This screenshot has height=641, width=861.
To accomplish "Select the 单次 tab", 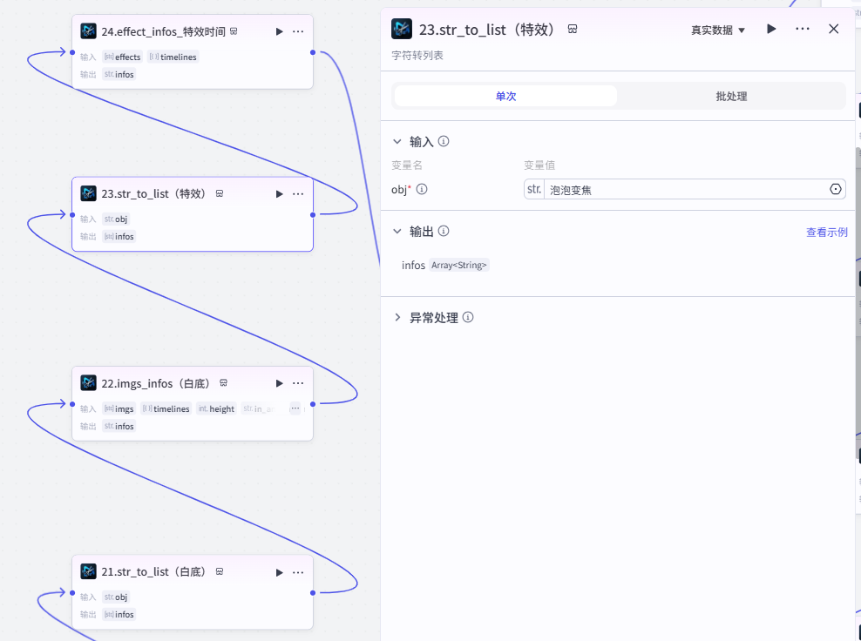I will pyautogui.click(x=505, y=96).
